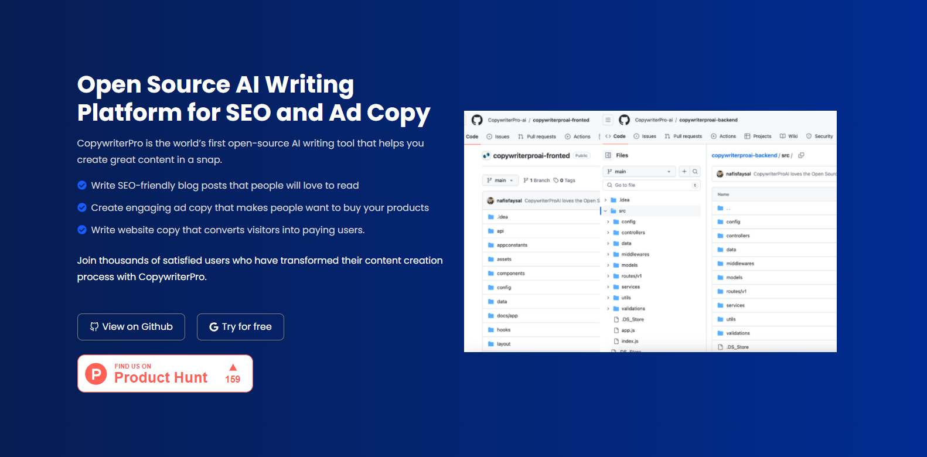
Task: Click the GitHub logo beside copywriterproai-fronted breadcrumb
Action: (x=477, y=120)
